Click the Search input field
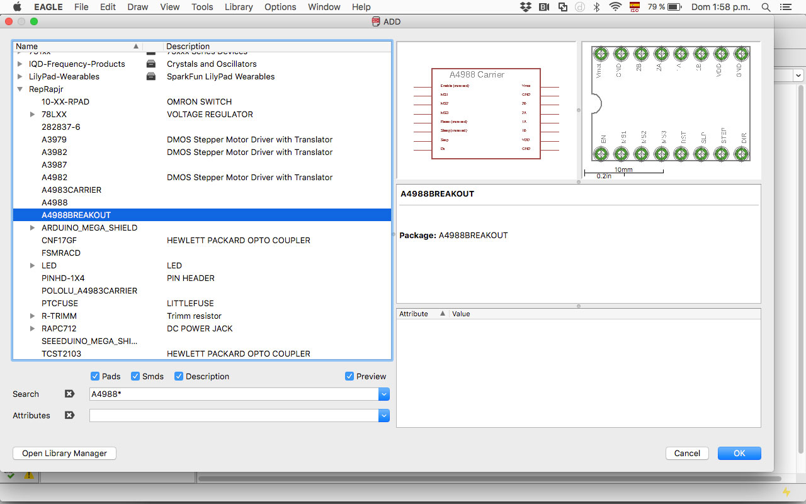 click(x=234, y=394)
